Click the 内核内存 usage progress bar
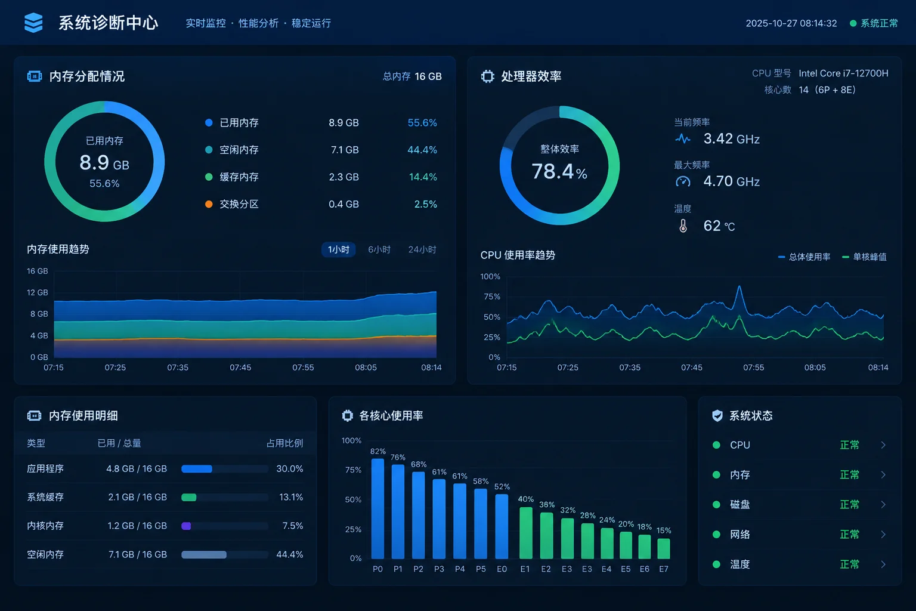The image size is (916, 611). tap(225, 526)
